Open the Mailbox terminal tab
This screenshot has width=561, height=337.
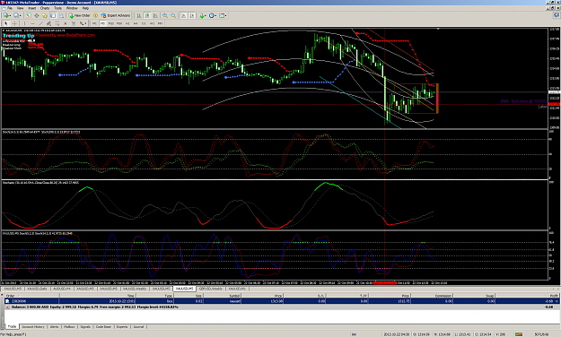click(69, 326)
